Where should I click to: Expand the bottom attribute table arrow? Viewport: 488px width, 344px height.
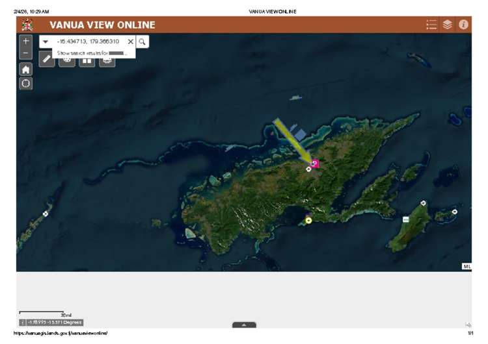[244, 325]
